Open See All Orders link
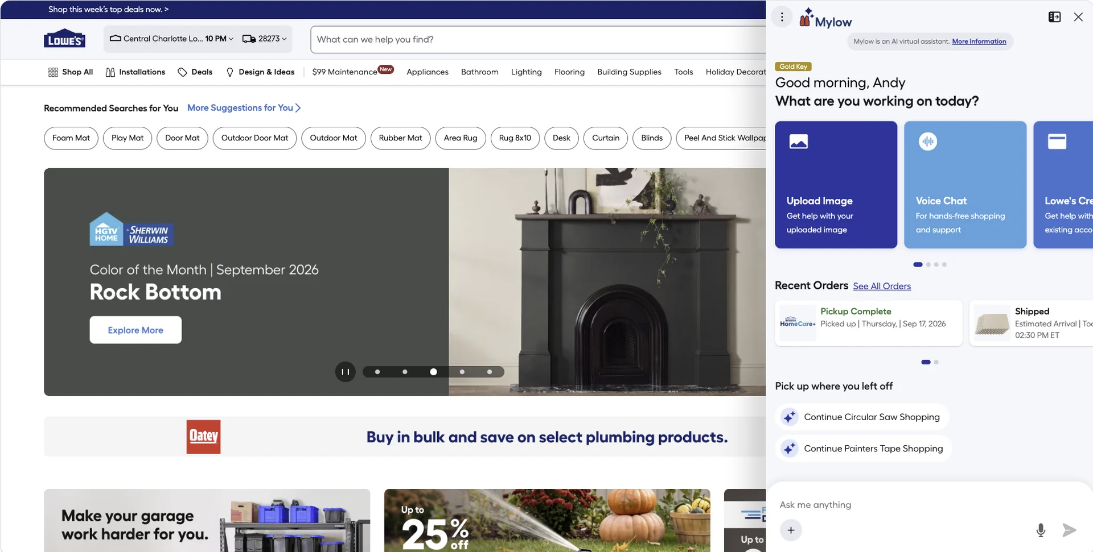 [x=882, y=286]
